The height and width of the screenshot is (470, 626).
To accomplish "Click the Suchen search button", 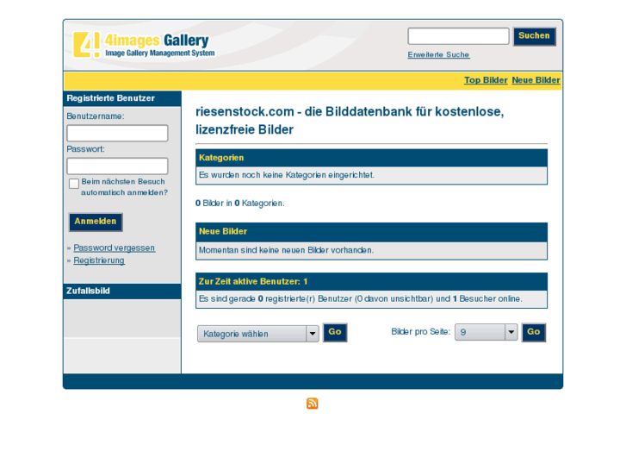I will (x=534, y=36).
